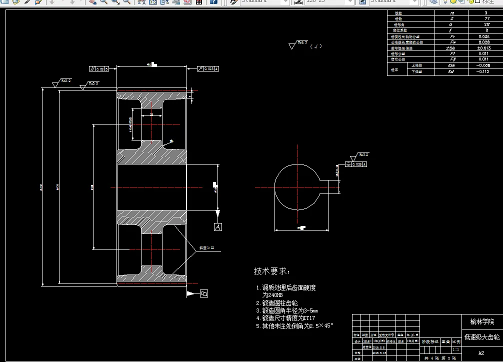
Task: Select the line '5.其他未注处倒角为2.5×45°'
Action: coord(294,325)
